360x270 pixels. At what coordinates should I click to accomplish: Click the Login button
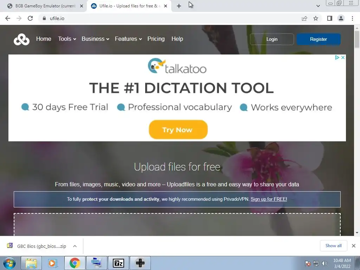click(272, 39)
